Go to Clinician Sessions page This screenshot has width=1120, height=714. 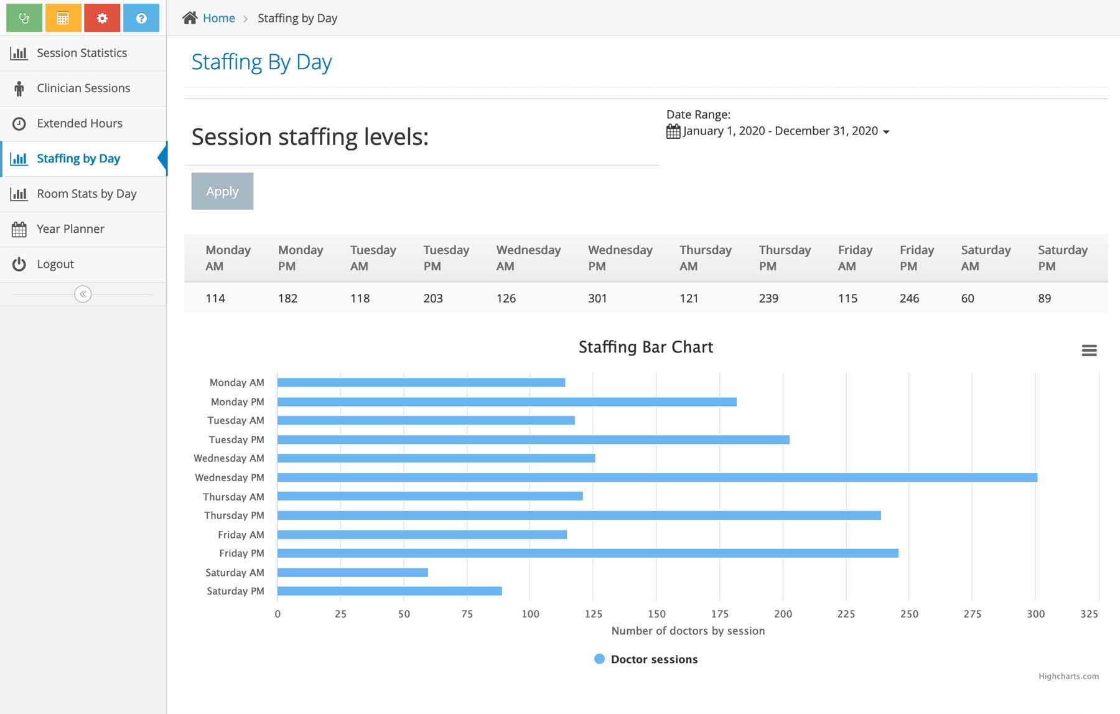pyautogui.click(x=83, y=88)
